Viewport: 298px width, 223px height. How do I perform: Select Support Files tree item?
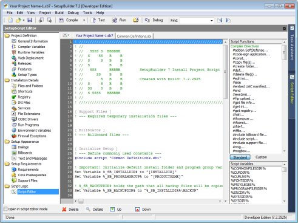27,180
